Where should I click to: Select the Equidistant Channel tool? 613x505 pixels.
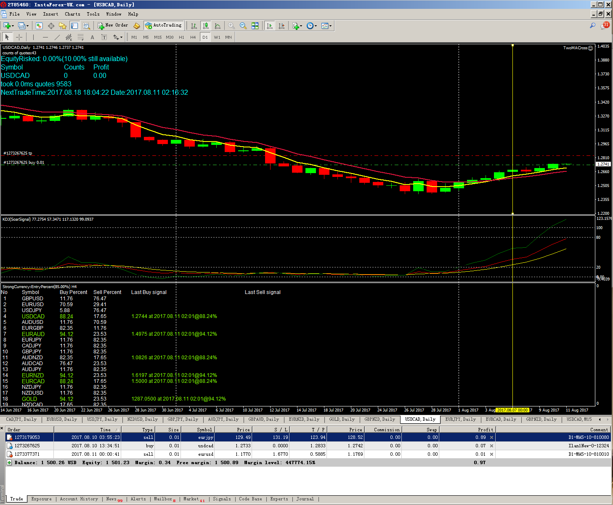[x=69, y=37]
